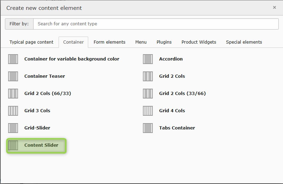Close the Create new content element dialog
283x184 pixels.
[x=275, y=7]
